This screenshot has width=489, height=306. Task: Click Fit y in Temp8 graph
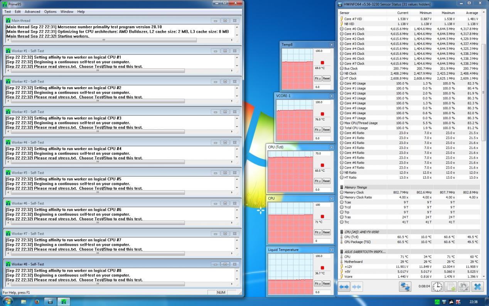pos(318,78)
